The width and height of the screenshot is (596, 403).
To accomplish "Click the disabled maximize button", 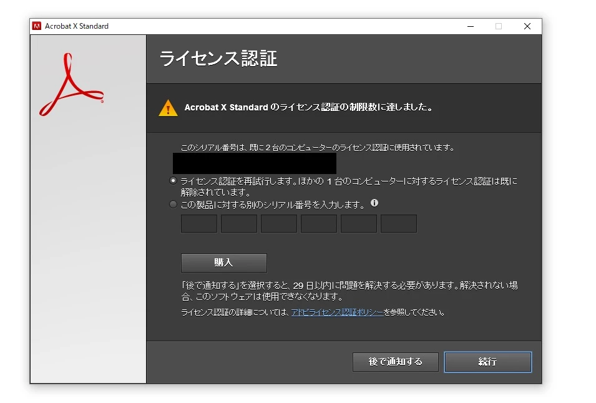I will coord(499,26).
